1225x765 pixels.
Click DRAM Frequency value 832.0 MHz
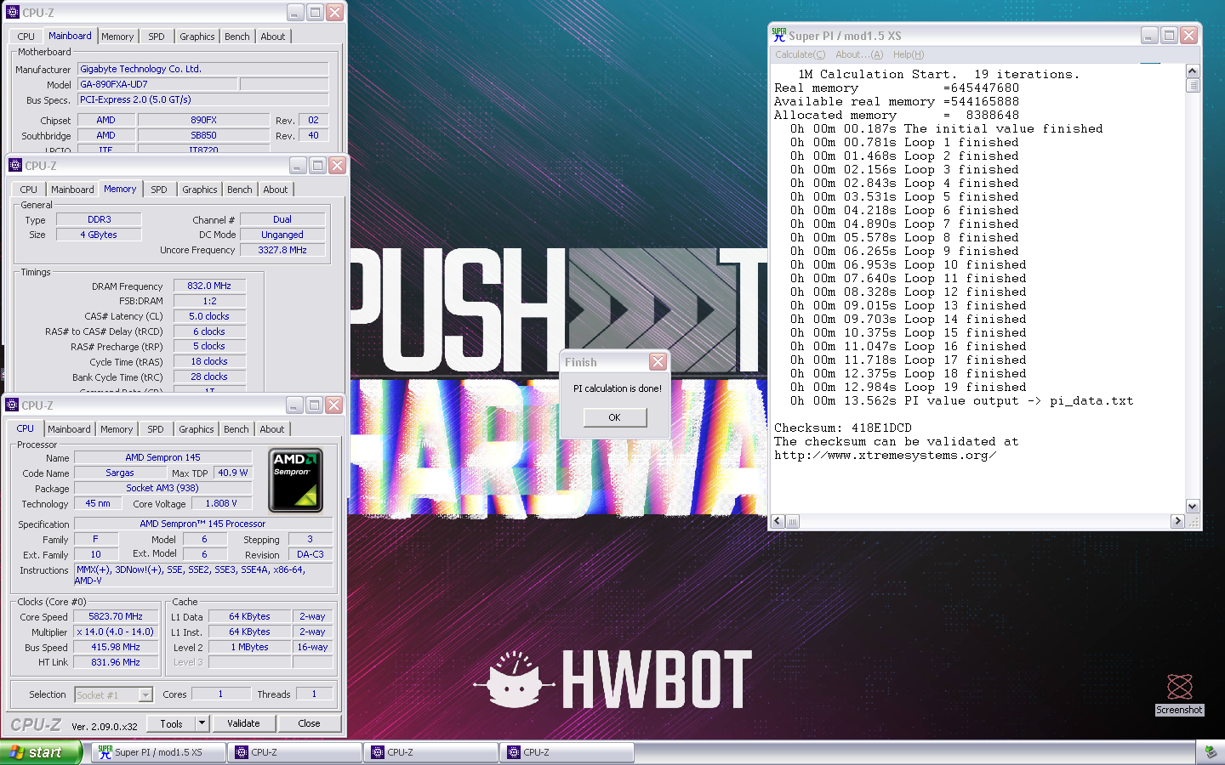[x=209, y=286]
